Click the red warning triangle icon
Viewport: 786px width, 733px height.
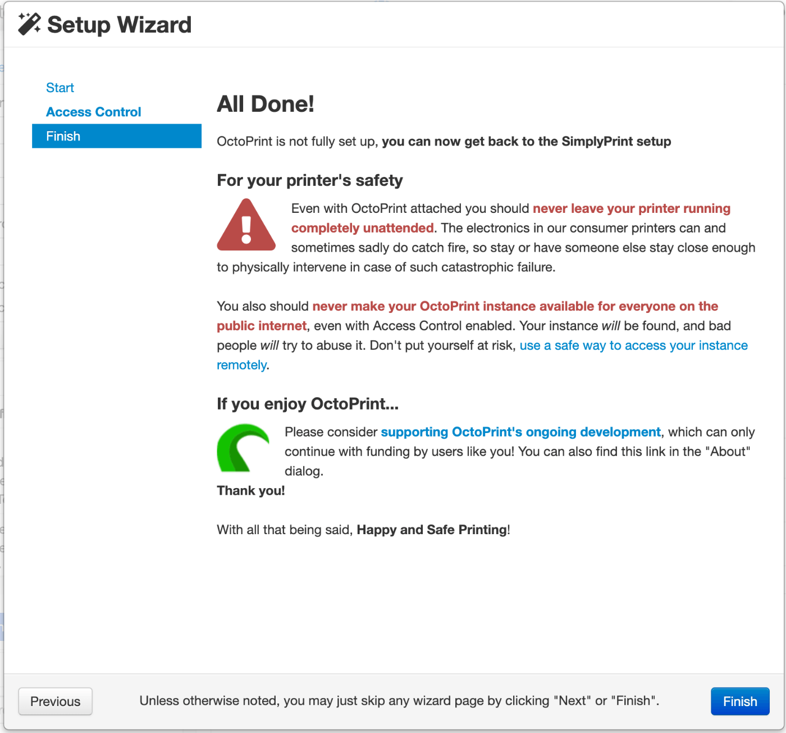tap(246, 225)
